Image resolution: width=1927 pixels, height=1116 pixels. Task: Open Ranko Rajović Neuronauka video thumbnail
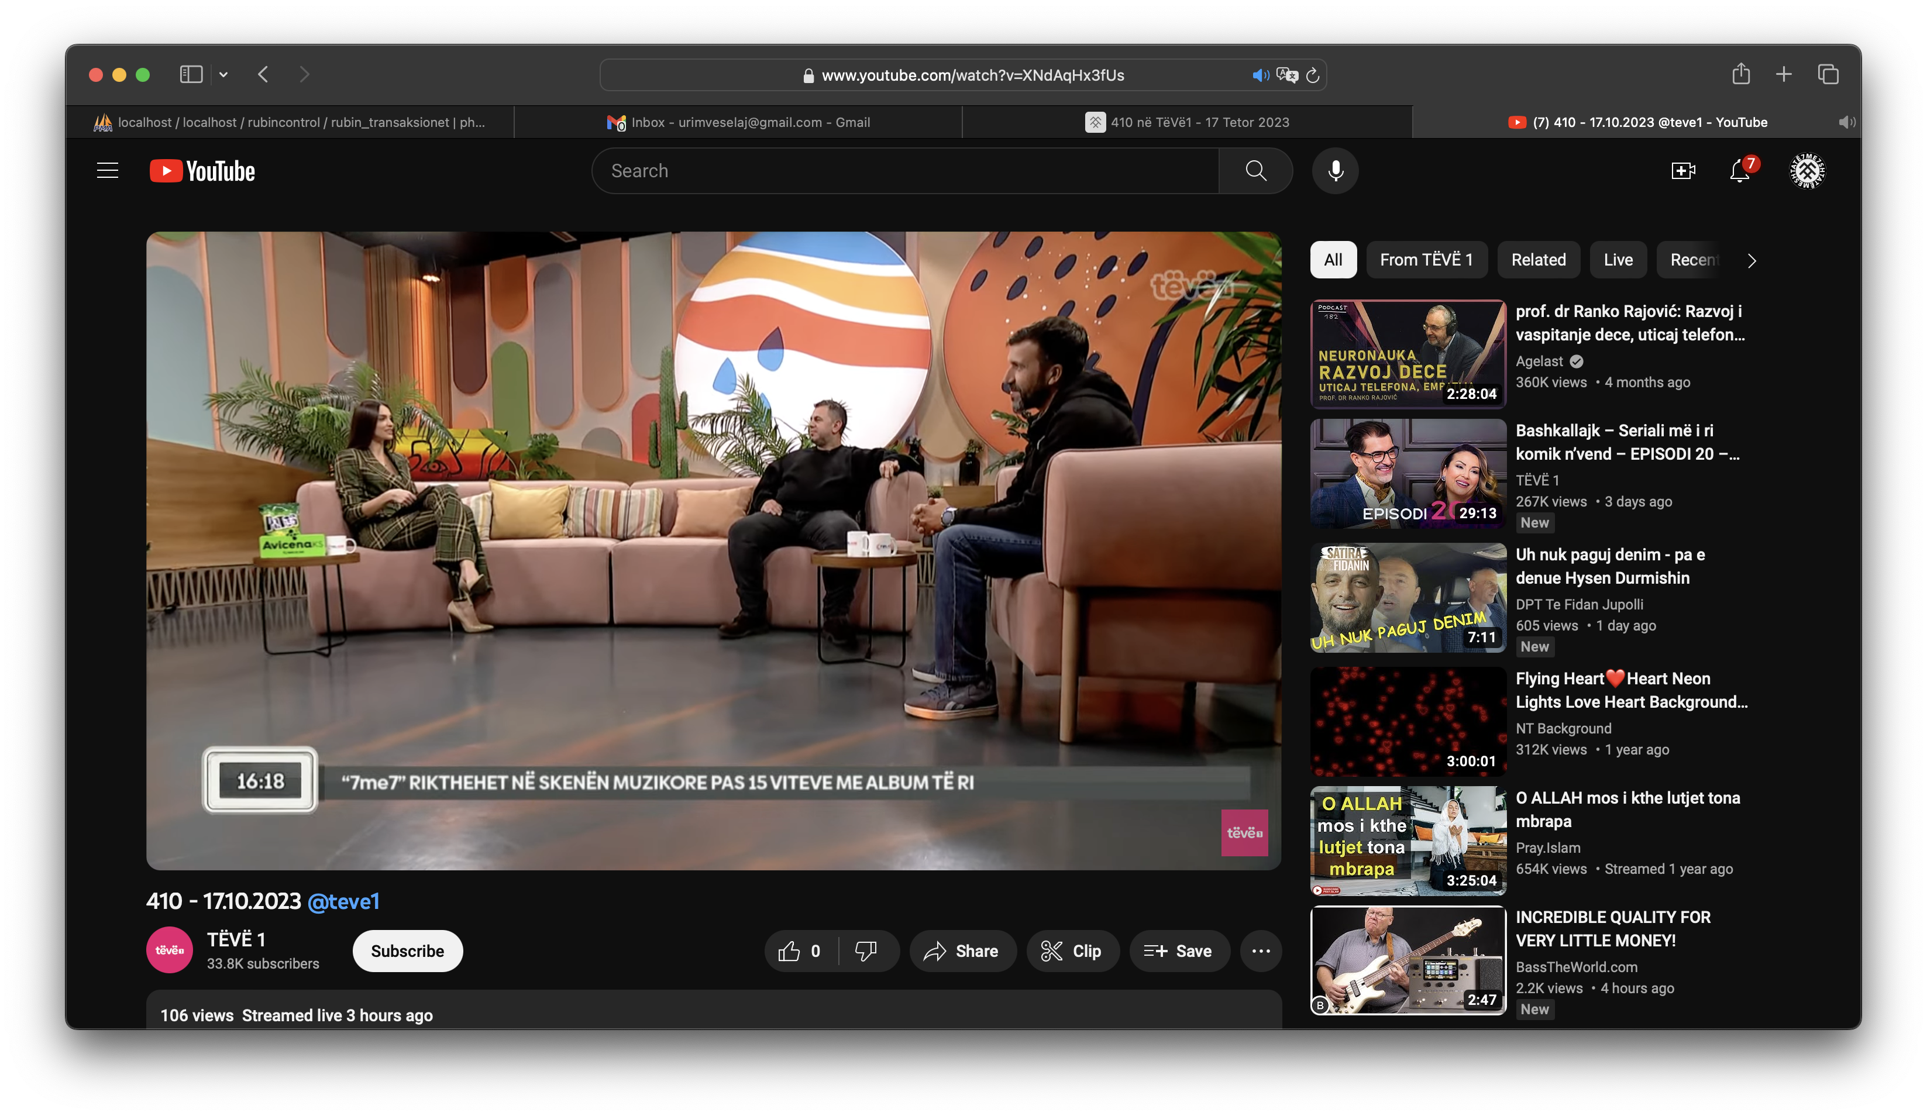point(1408,354)
